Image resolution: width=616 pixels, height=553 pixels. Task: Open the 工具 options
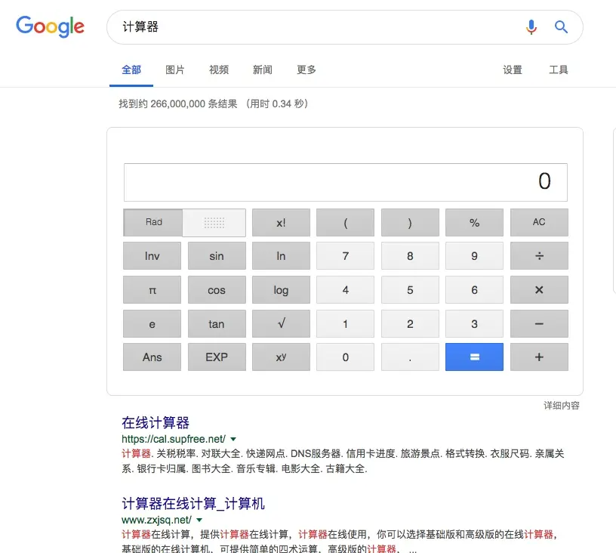(x=559, y=70)
